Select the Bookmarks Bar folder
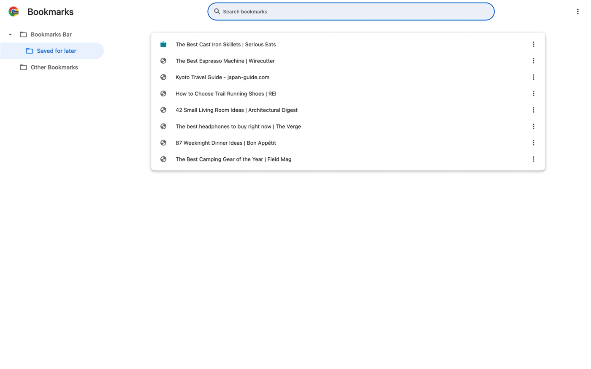The width and height of the screenshot is (591, 369). coord(52,35)
